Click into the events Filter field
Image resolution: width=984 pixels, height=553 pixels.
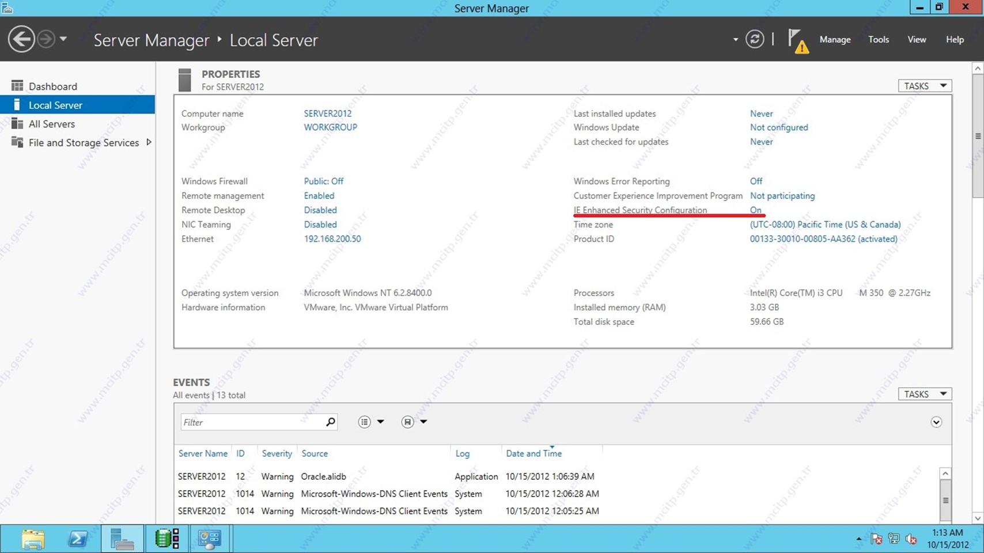tap(252, 422)
